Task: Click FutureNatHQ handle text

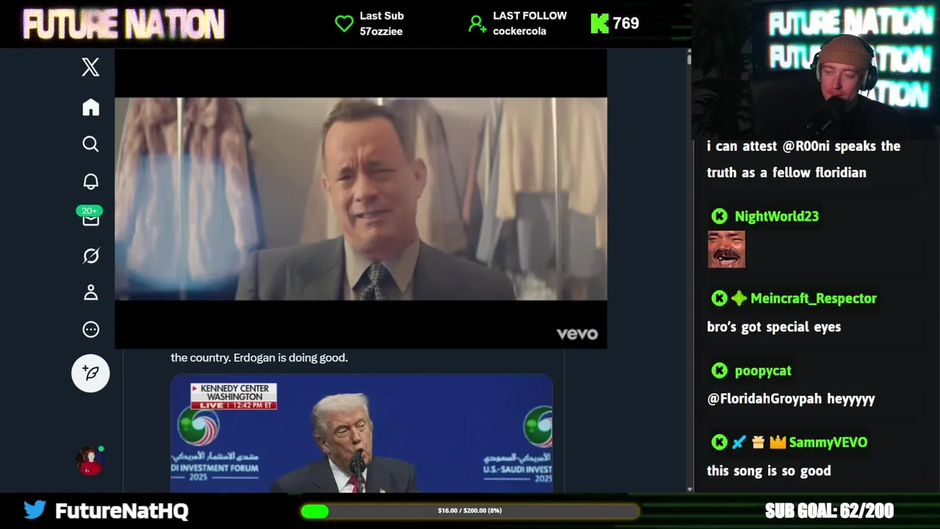Action: click(122, 511)
